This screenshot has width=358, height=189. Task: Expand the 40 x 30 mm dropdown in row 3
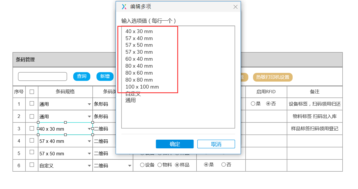pyautogui.click(x=89, y=128)
